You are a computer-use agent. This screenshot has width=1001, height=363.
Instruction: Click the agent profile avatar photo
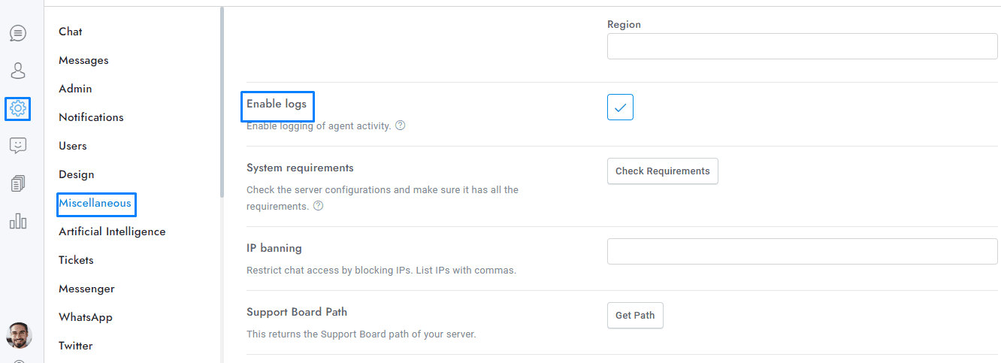pyautogui.click(x=19, y=335)
